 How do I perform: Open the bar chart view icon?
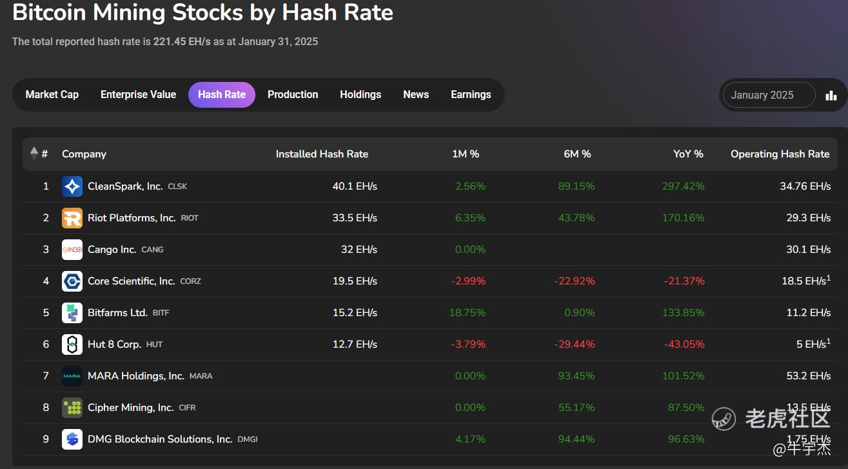click(x=831, y=95)
